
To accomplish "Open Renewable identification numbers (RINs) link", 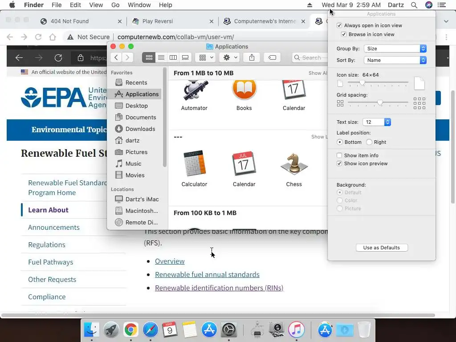I will [x=219, y=288].
